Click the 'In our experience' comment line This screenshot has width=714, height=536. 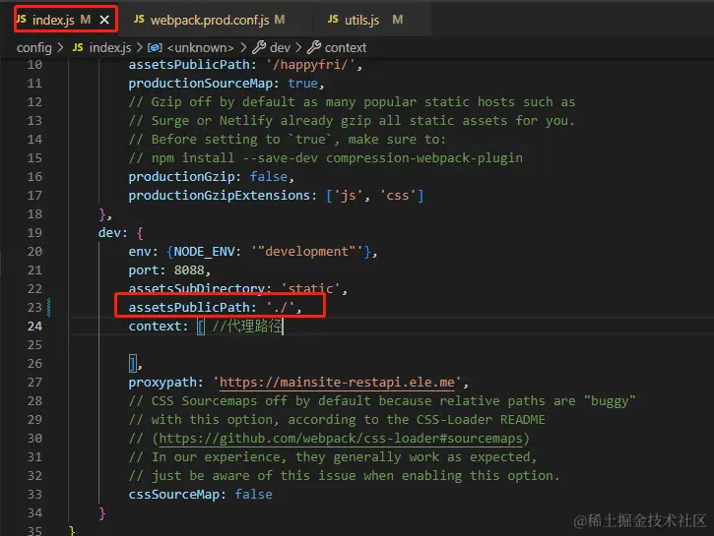tap(333, 457)
